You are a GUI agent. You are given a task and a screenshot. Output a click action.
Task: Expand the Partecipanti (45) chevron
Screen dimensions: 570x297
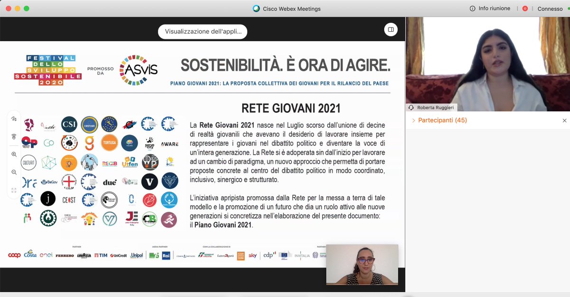[x=413, y=120]
